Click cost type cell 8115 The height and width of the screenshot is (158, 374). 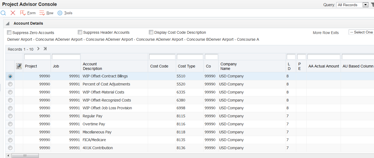[190, 116]
